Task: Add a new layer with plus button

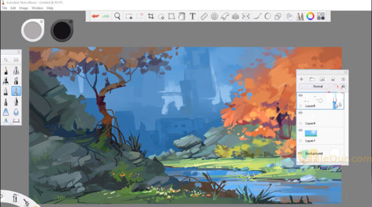Action: pos(302,79)
